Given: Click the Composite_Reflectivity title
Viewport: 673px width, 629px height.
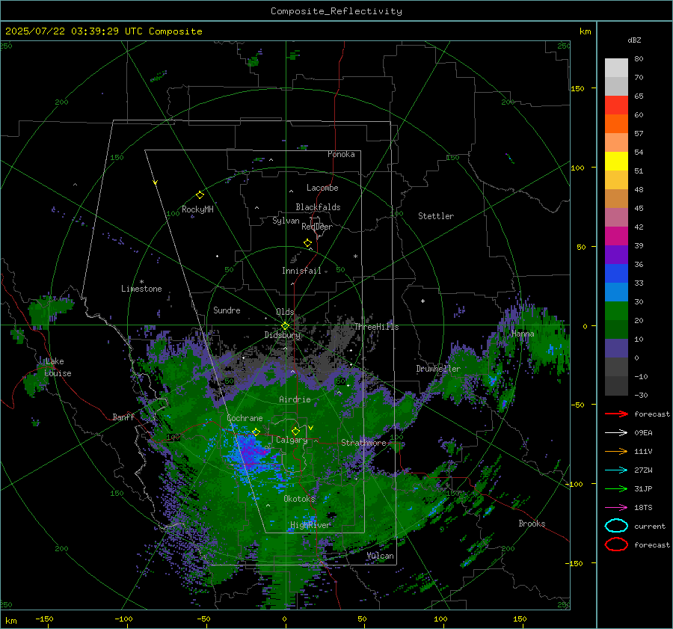Looking at the screenshot, I should [x=336, y=11].
